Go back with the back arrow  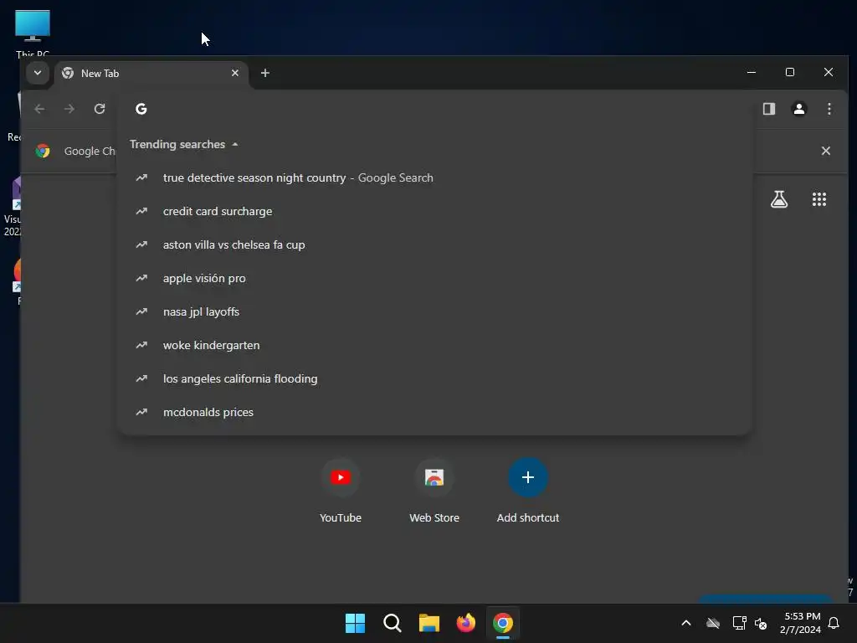coord(39,109)
